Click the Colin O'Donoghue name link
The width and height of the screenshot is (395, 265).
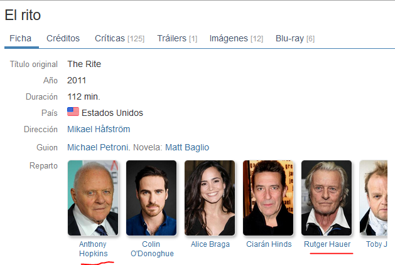pos(151,249)
